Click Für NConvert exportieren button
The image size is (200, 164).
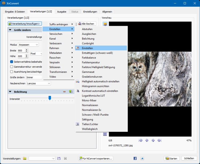(96, 158)
